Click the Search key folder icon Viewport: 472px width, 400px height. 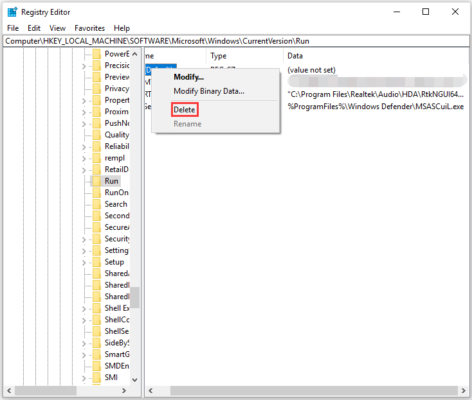point(97,204)
